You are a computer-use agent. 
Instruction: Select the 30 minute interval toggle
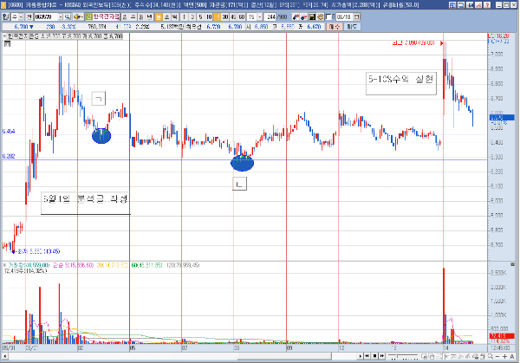click(x=225, y=17)
